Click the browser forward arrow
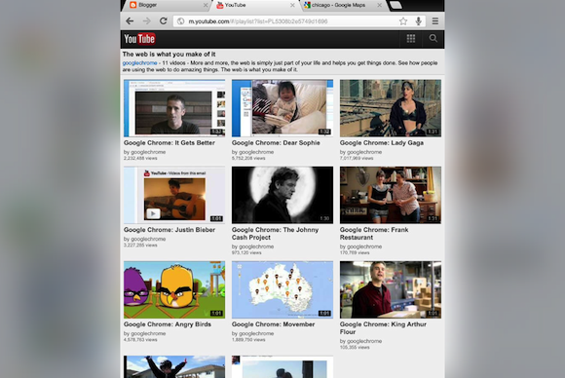The image size is (565, 378). tap(147, 21)
